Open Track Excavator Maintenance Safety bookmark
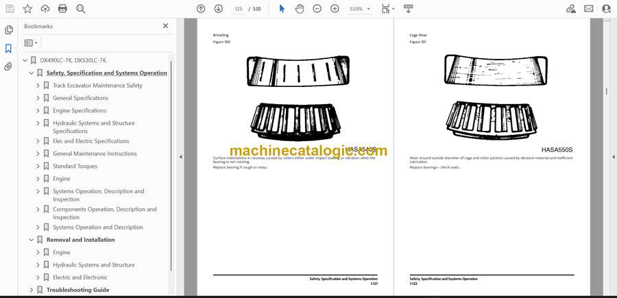617x298 pixels. tap(97, 86)
